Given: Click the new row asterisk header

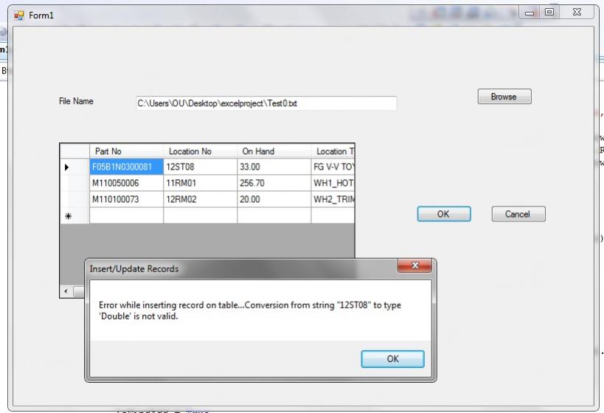Looking at the screenshot, I should pos(74,216).
